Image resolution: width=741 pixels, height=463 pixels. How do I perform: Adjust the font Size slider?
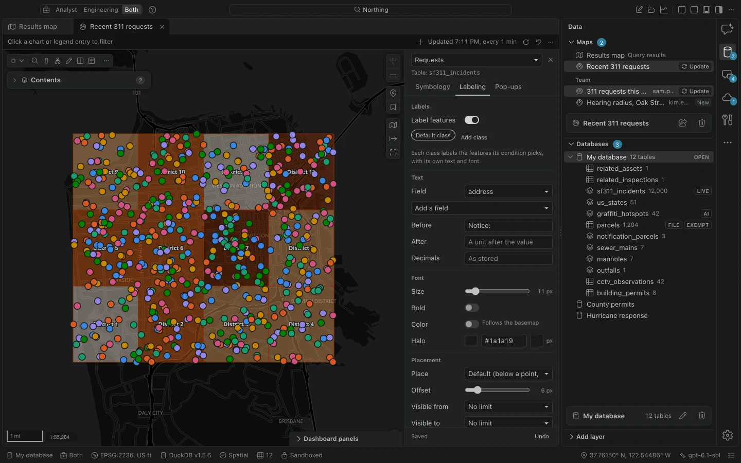(497, 291)
